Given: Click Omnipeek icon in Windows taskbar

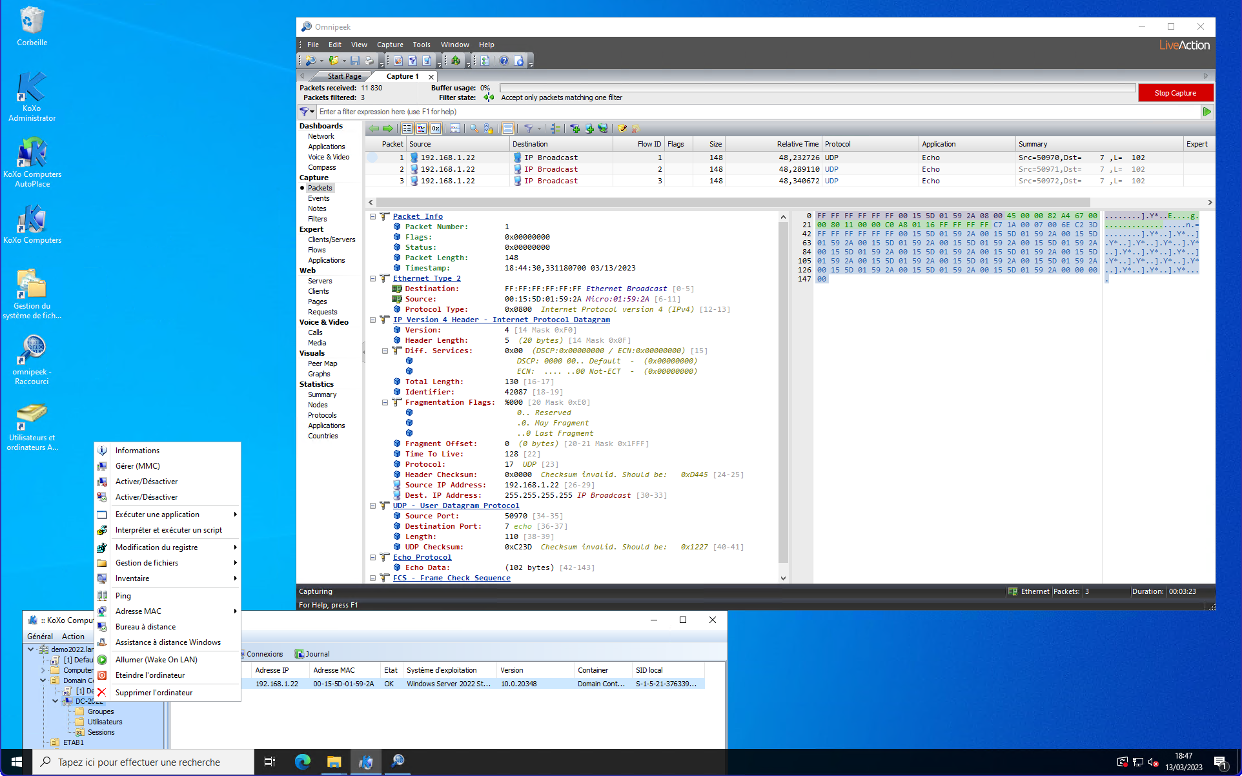Looking at the screenshot, I should pos(398,762).
